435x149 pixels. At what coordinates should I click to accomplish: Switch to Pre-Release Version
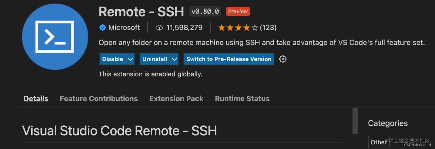pos(229,59)
